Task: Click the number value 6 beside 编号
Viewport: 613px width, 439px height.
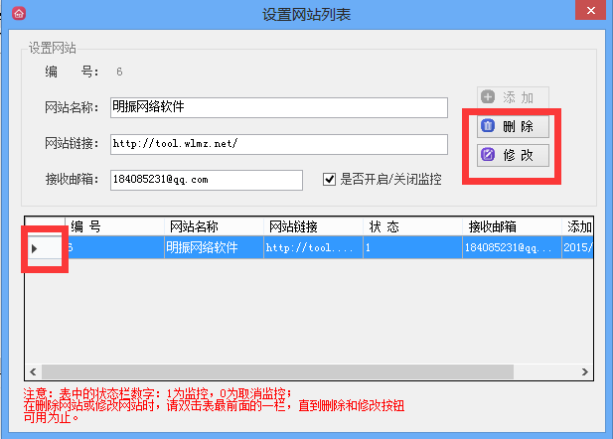Action: [119, 72]
